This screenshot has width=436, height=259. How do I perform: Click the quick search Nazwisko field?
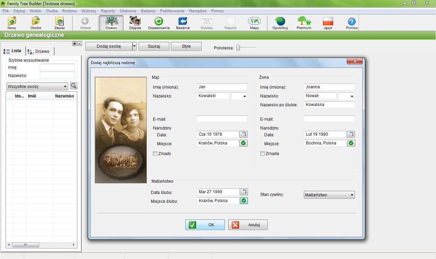57,75
